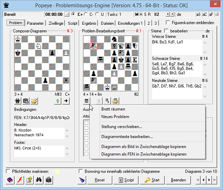Viewport: 223px width, 190px height.
Task: Enable Browsing nur innerhalb selektierter Diagramme
Action: click(81, 171)
